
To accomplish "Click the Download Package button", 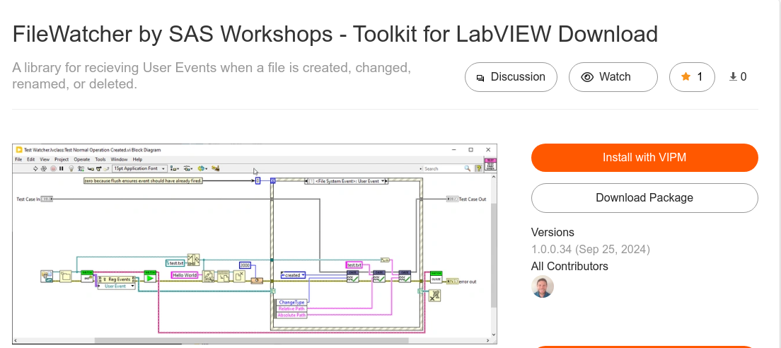I will pyautogui.click(x=644, y=198).
